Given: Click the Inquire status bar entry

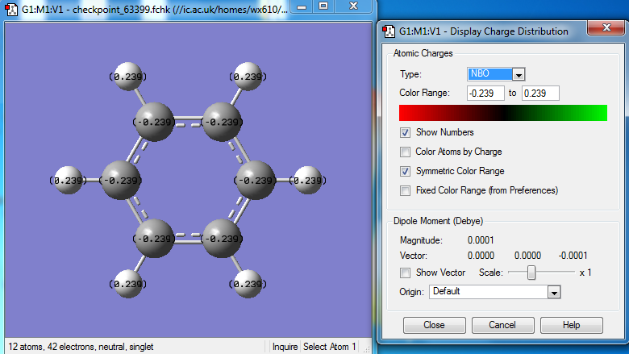Looking at the screenshot, I should click(285, 347).
